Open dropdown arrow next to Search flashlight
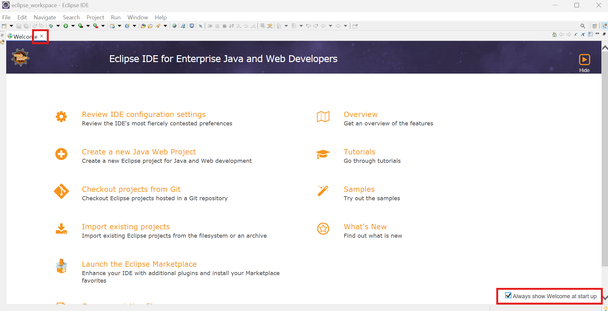 point(165,26)
